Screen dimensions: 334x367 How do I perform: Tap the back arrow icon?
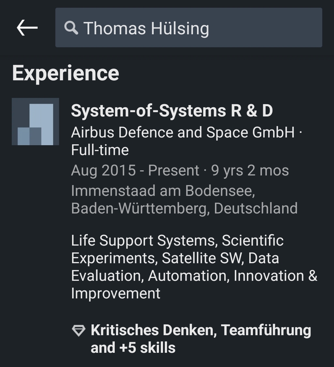[27, 27]
